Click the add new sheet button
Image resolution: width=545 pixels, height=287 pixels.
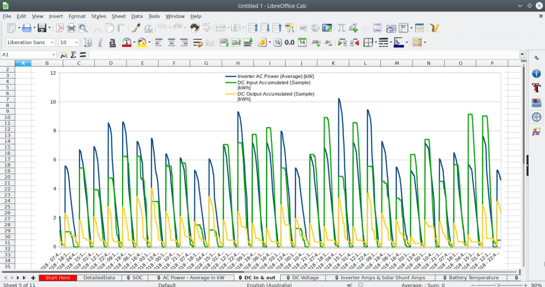click(x=33, y=278)
